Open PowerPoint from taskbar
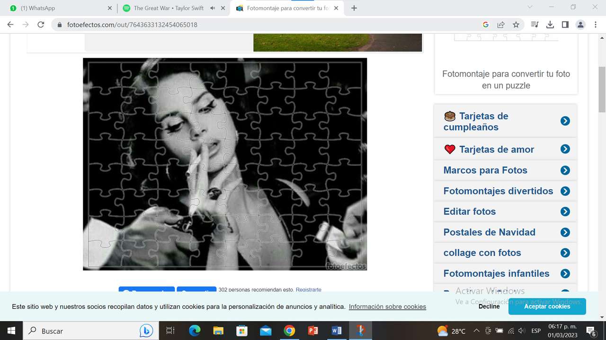Viewport: 606px width, 340px height. click(x=313, y=331)
